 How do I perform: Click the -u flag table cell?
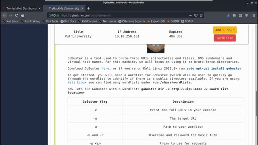(x=95, y=118)
